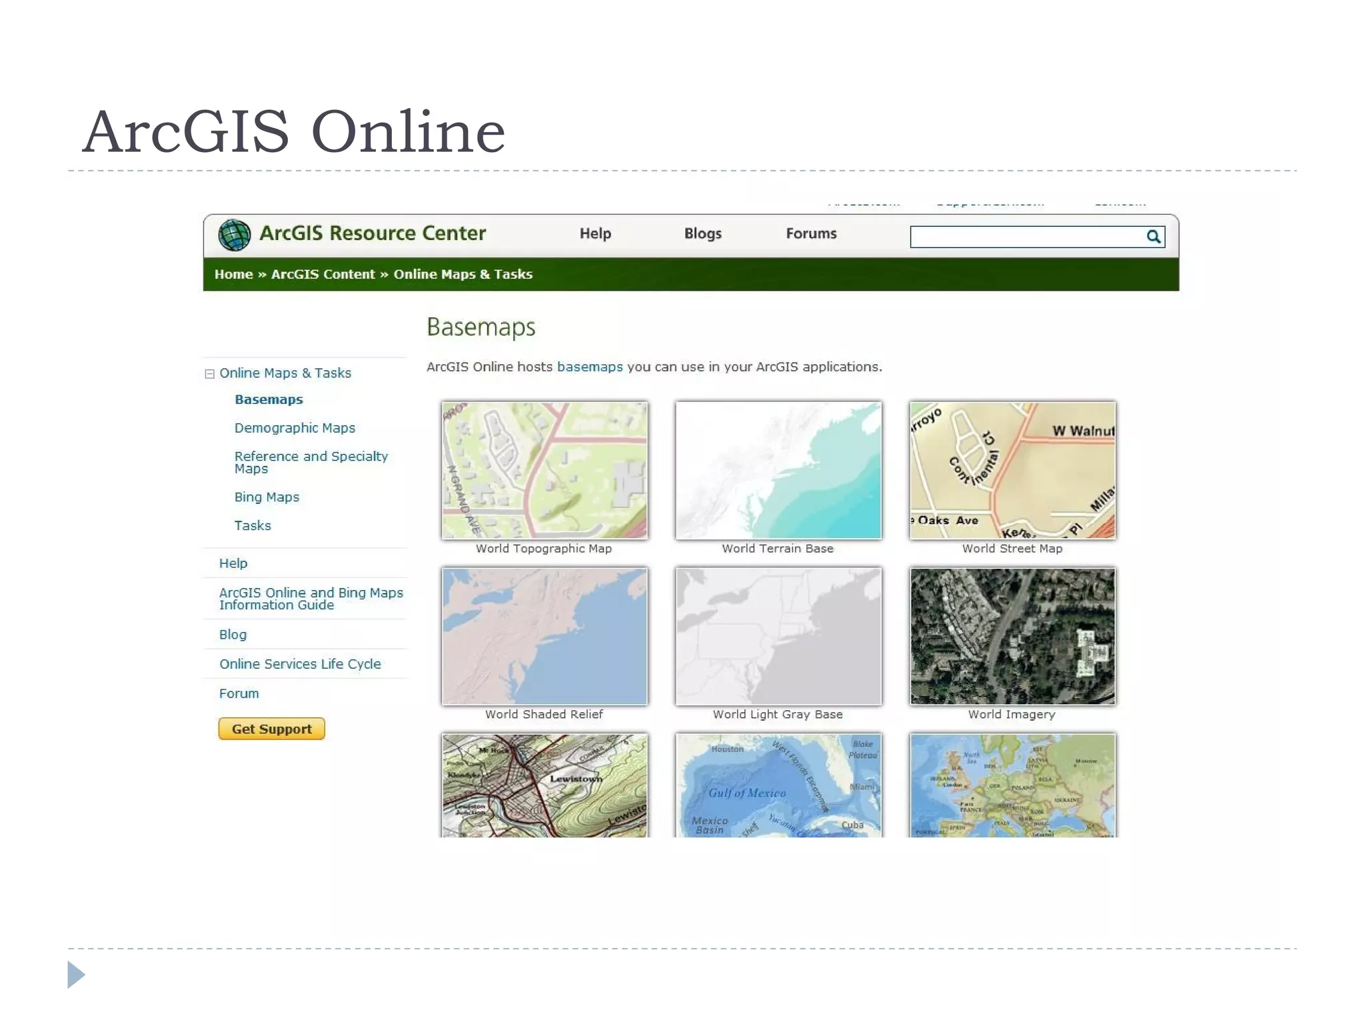Image resolution: width=1365 pixels, height=1024 pixels.
Task: Open the Forums menu item
Action: click(x=811, y=233)
